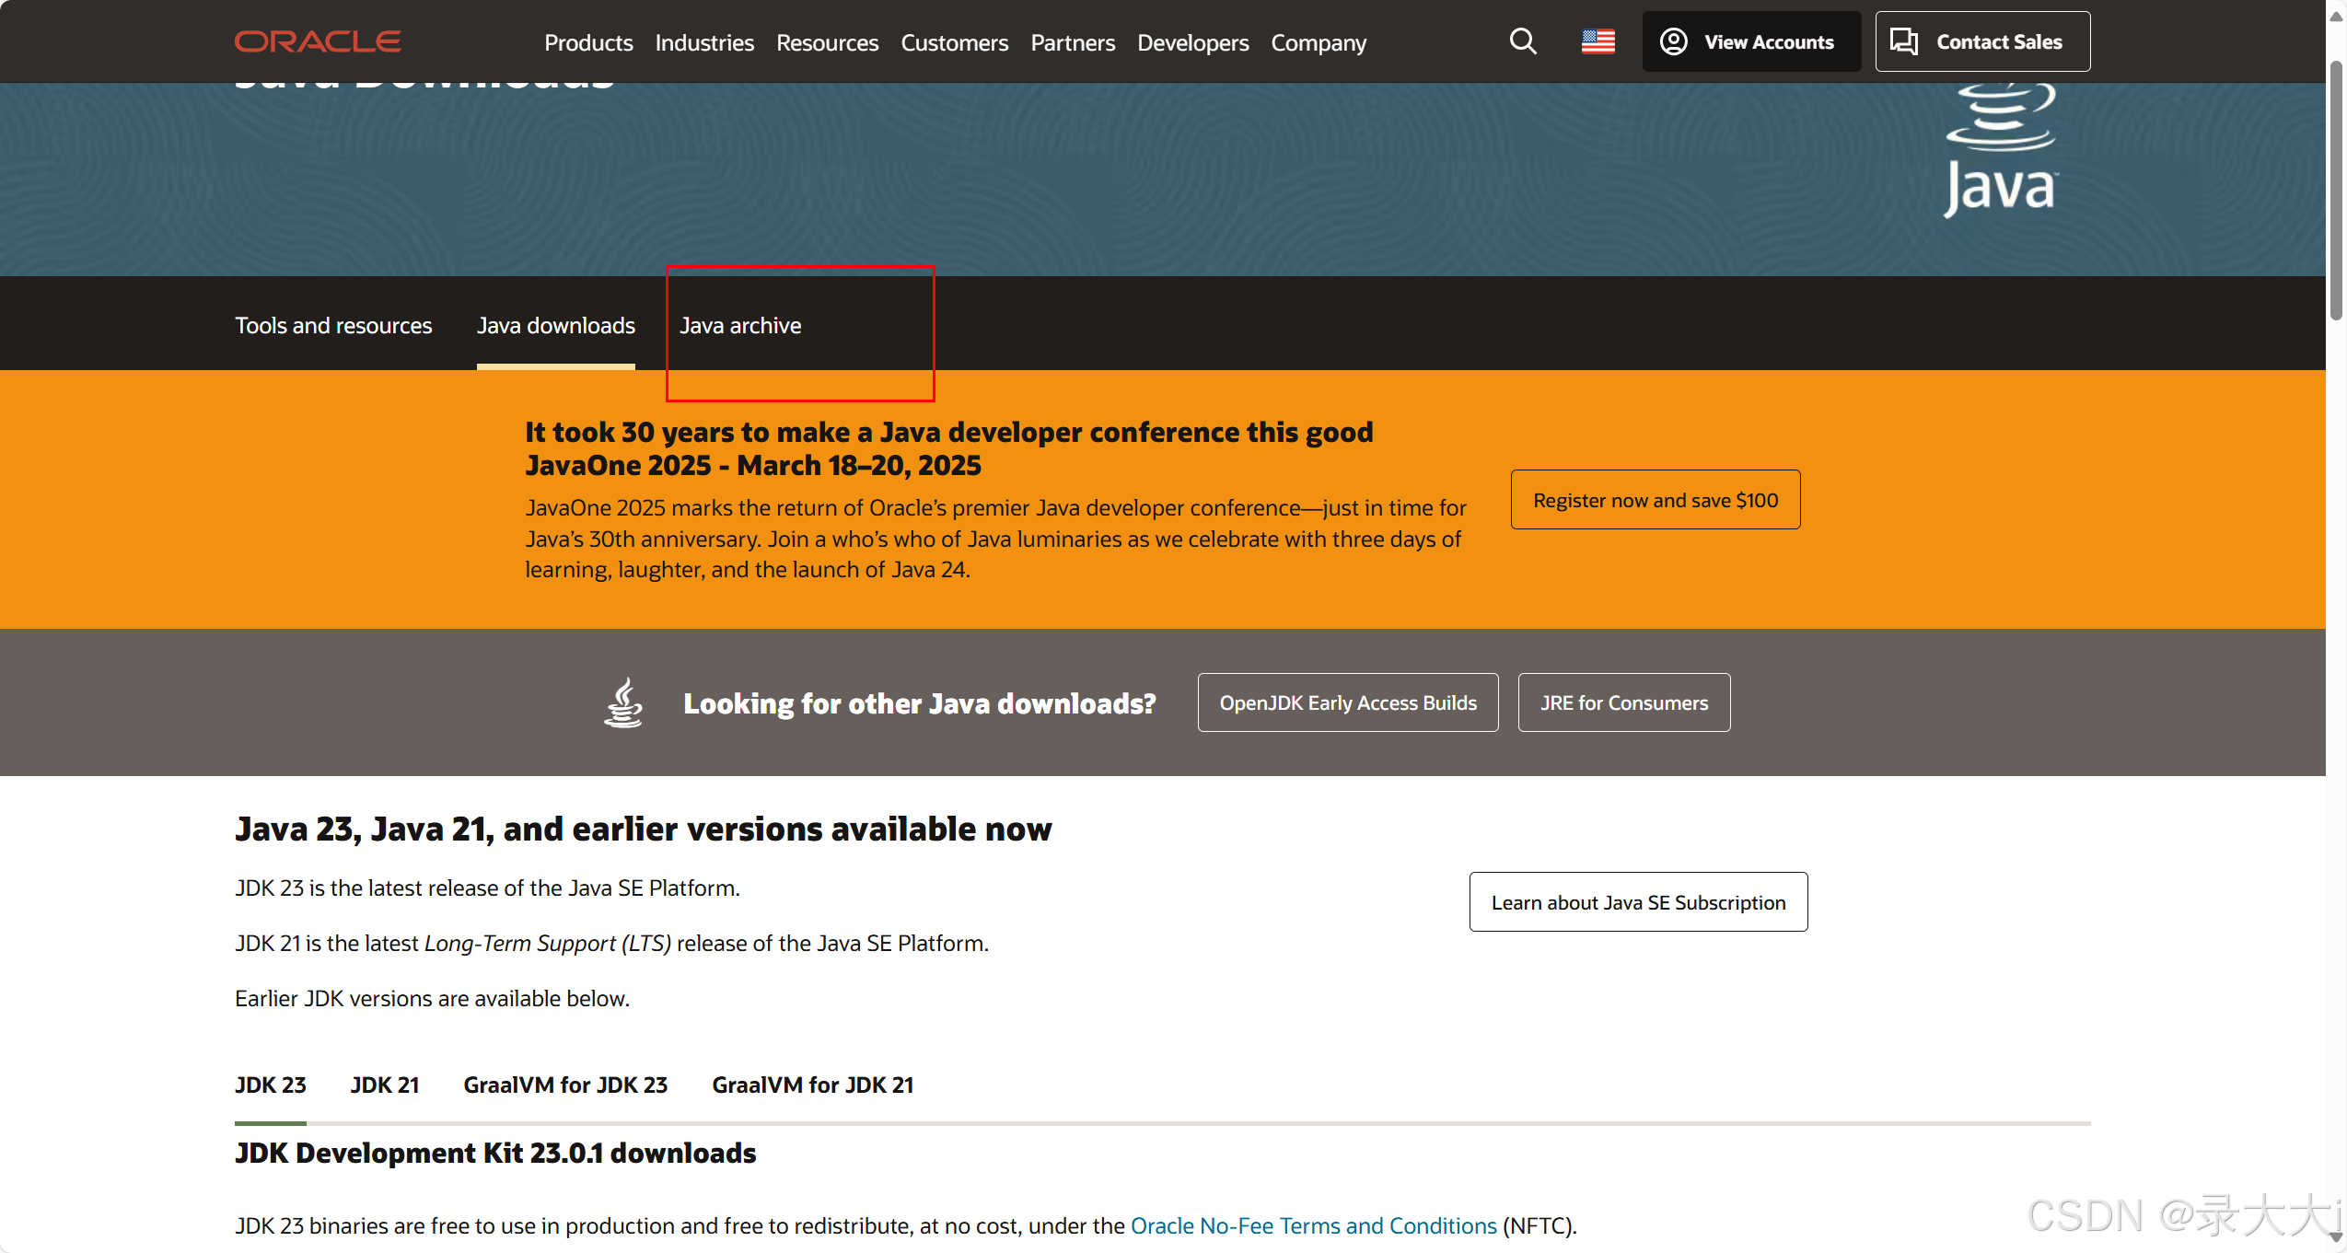
Task: Click the scrollbar up arrow
Action: (x=2336, y=17)
